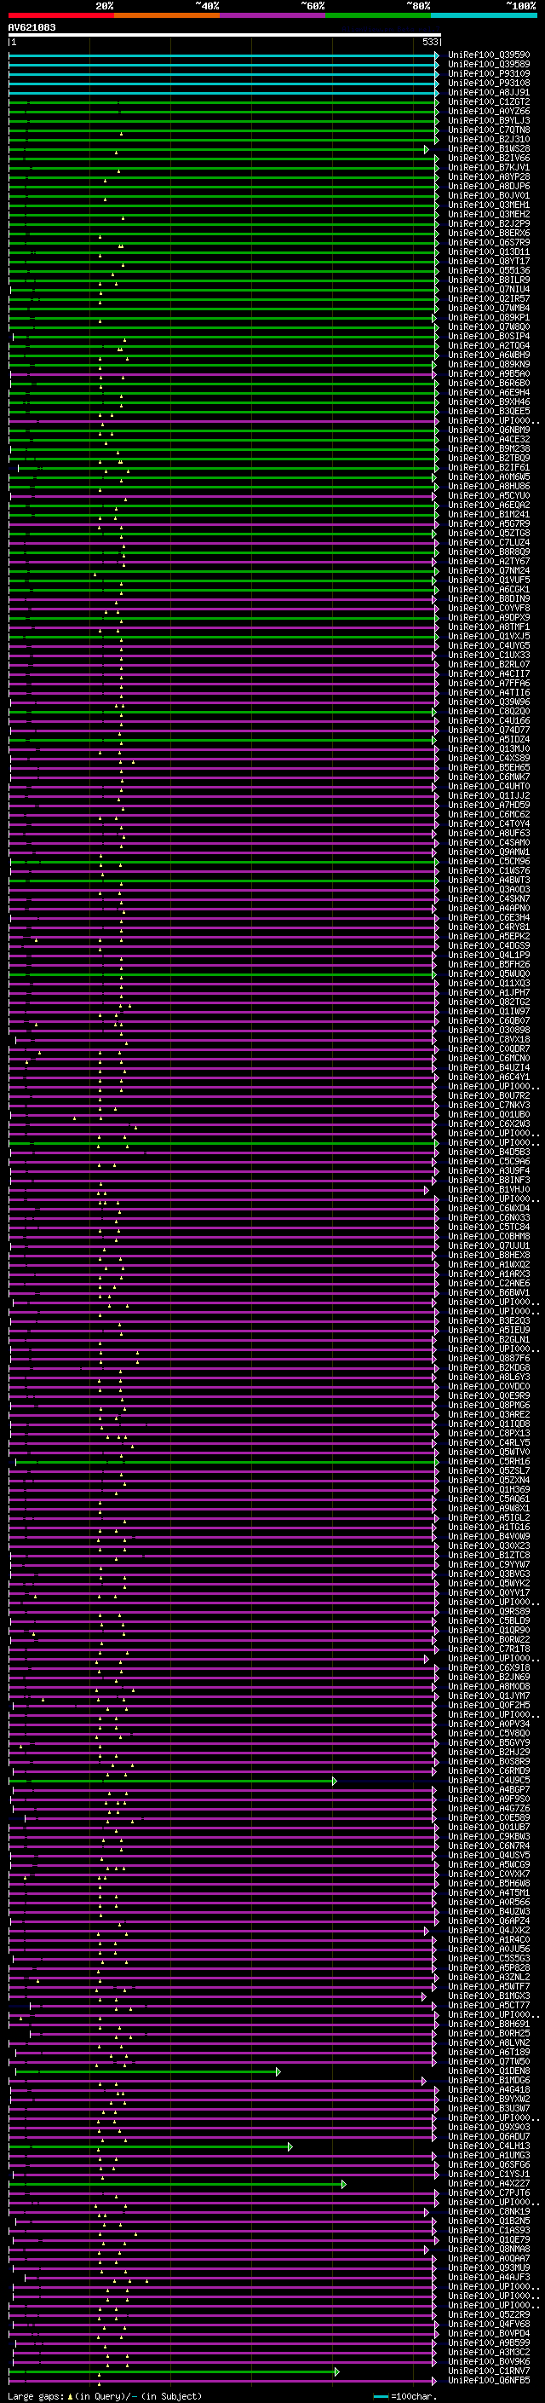
Task: Select hit label UniRef100_B1WS28
Action: 489,148
